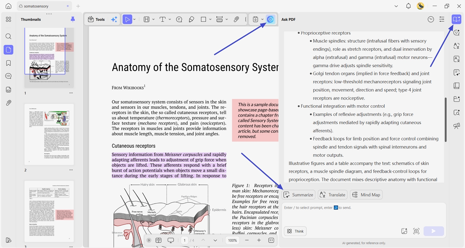Open the AI folder icon
This screenshot has height=248, width=465.
[x=456, y=99]
